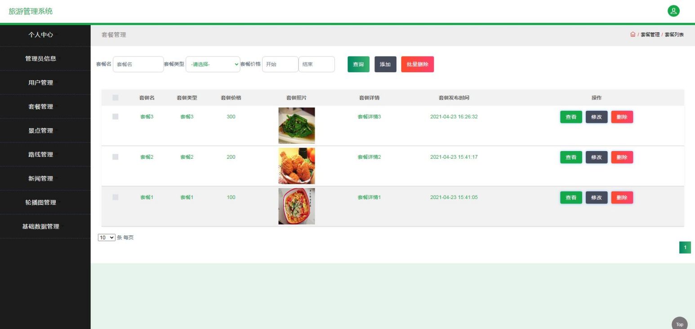
Task: Click the 查询 search button
Action: [358, 64]
